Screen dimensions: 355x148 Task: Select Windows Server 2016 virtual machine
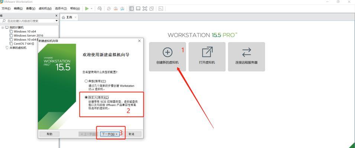coord(29,36)
